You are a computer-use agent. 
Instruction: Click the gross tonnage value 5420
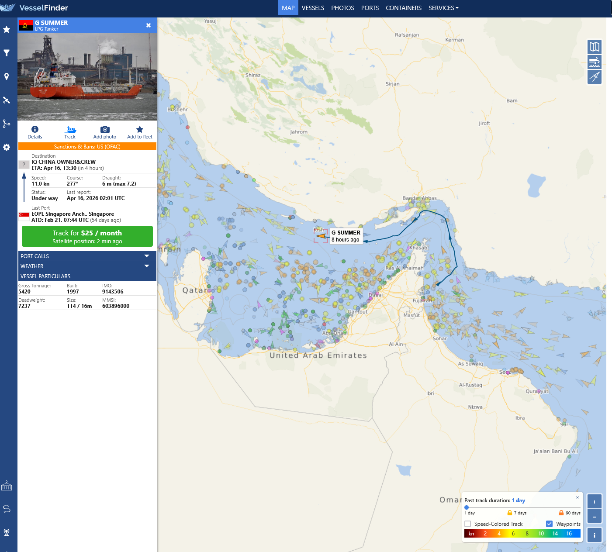click(x=24, y=292)
